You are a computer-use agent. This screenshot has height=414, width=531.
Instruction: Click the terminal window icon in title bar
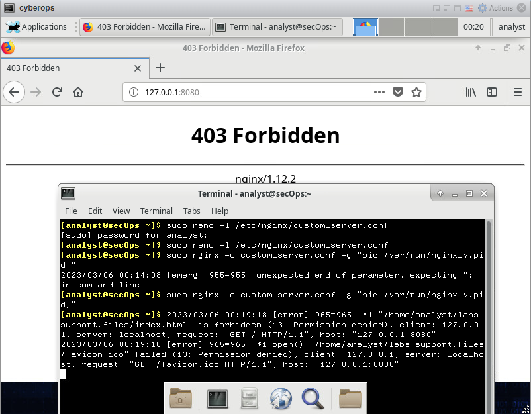(x=68, y=193)
